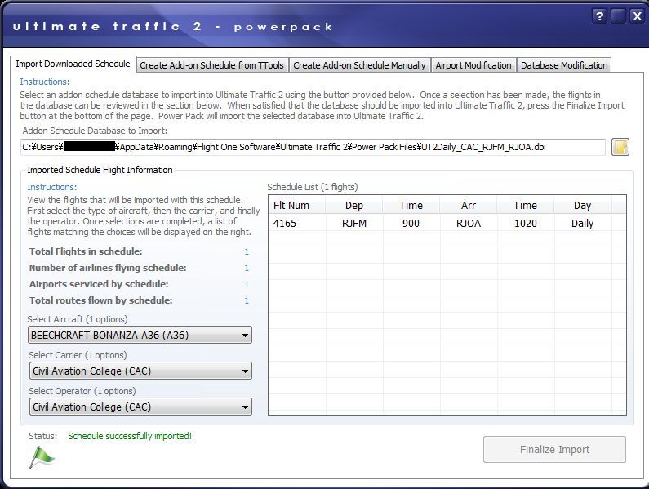This screenshot has height=489, width=649.
Task: Open Create Add-on Schedule Manually tab
Action: point(359,65)
